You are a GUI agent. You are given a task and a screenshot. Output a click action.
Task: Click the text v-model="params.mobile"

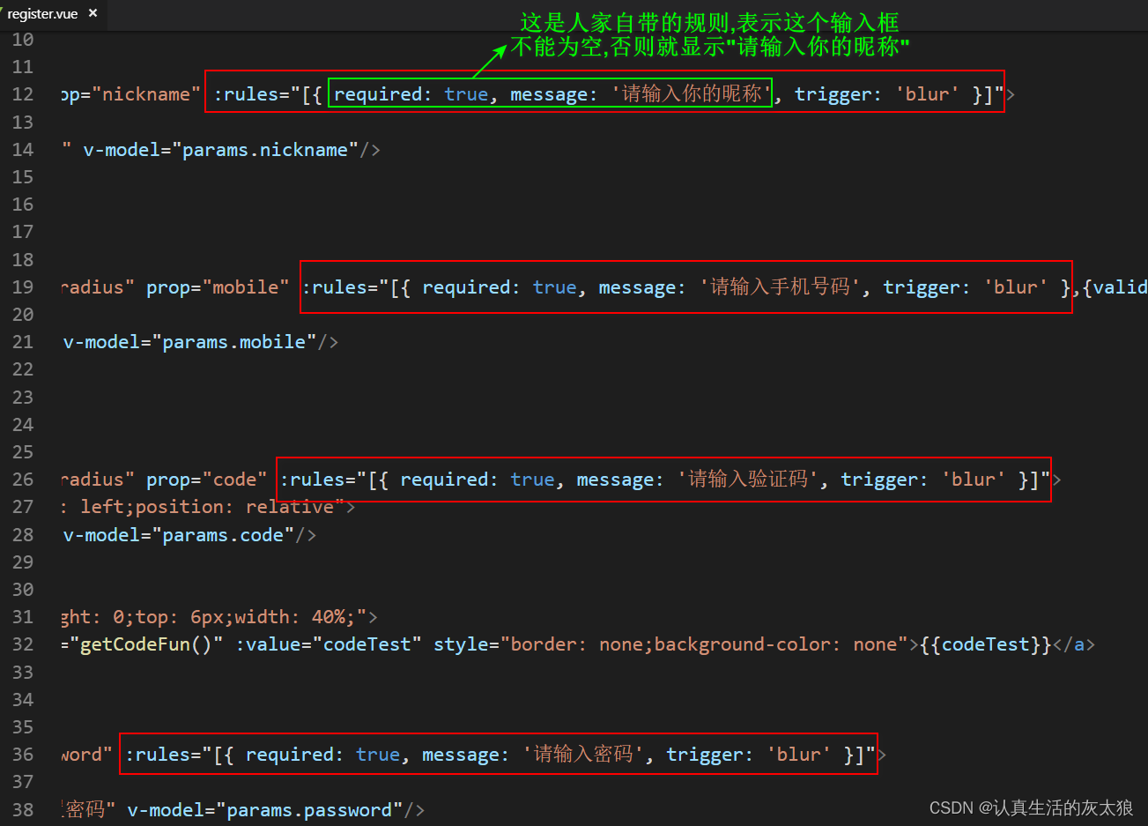click(190, 342)
